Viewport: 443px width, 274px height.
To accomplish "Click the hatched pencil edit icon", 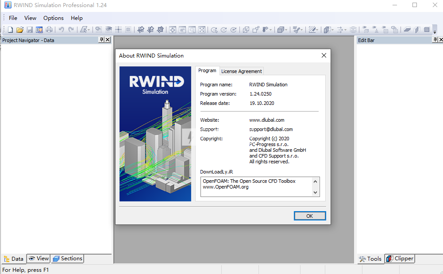I will click(312, 30).
